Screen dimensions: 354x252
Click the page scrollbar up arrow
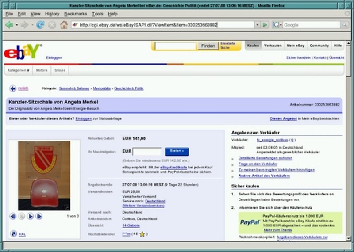[348, 43]
